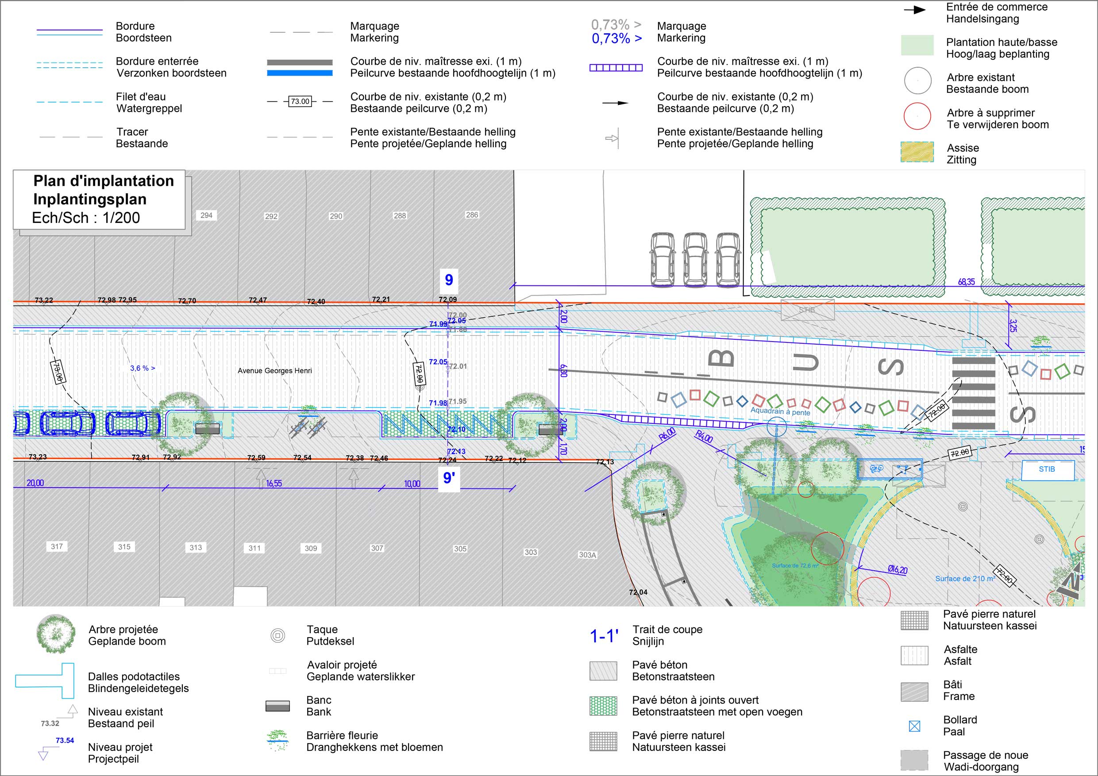Image resolution: width=1098 pixels, height=776 pixels.
Task: Click building number 294 label
Action: click(x=206, y=215)
